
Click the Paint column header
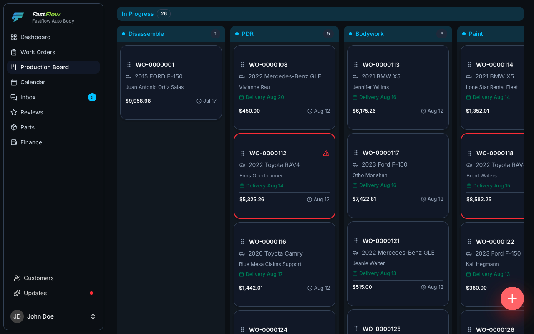(x=491, y=34)
